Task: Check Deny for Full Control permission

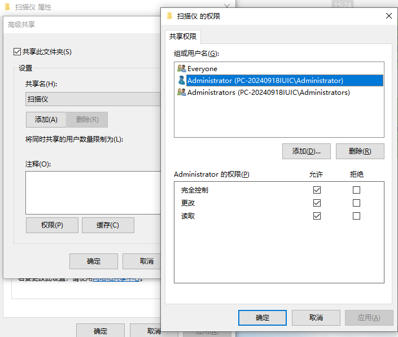Action: tap(356, 190)
